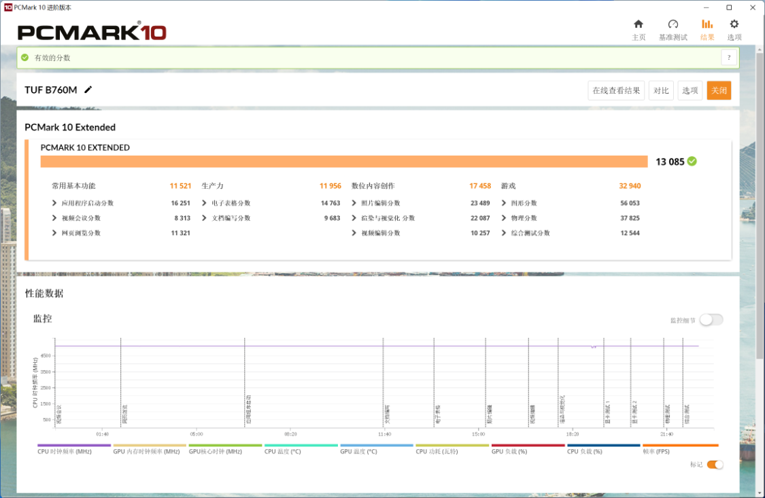Open the 基准测试 benchmark gauge icon
Viewport: 765px width, 498px height.
pyautogui.click(x=673, y=24)
